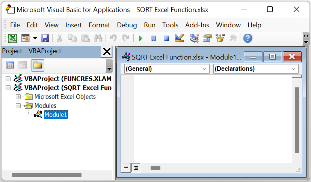Click the Find binoculars icon

pyautogui.click(x=98, y=38)
